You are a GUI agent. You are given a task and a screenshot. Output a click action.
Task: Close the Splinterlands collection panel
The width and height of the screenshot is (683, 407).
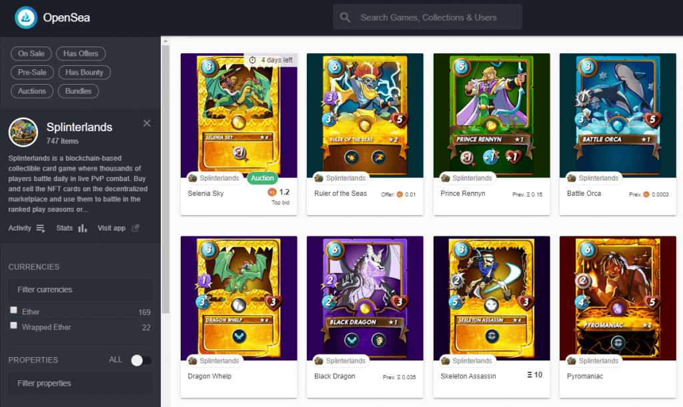pyautogui.click(x=147, y=123)
